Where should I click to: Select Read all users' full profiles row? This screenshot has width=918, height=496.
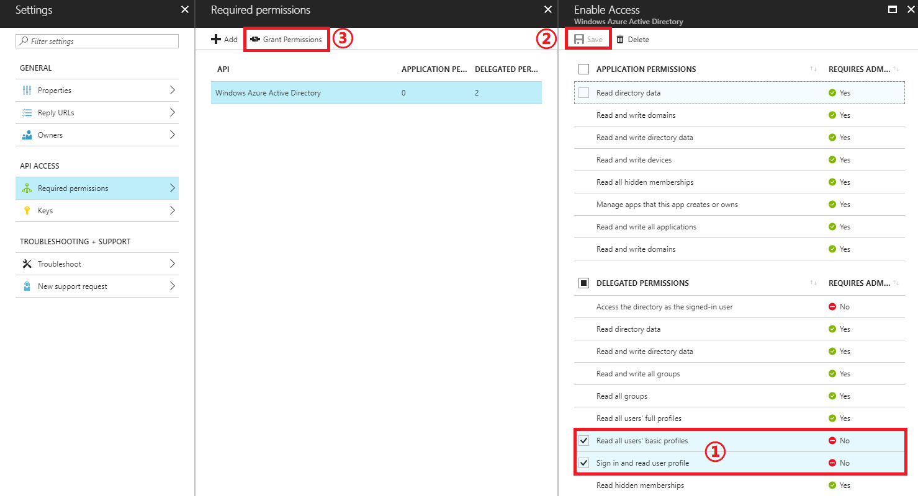tap(739, 418)
